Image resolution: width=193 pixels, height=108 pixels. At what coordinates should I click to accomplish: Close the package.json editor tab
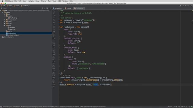point(63,8)
